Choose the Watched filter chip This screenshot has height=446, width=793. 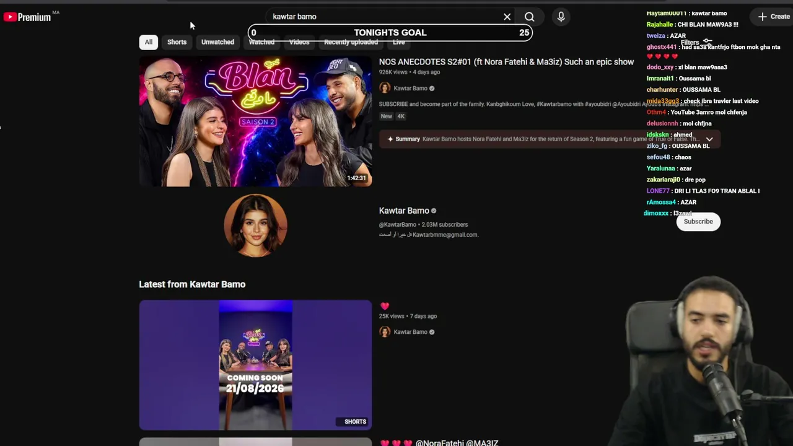tap(261, 42)
